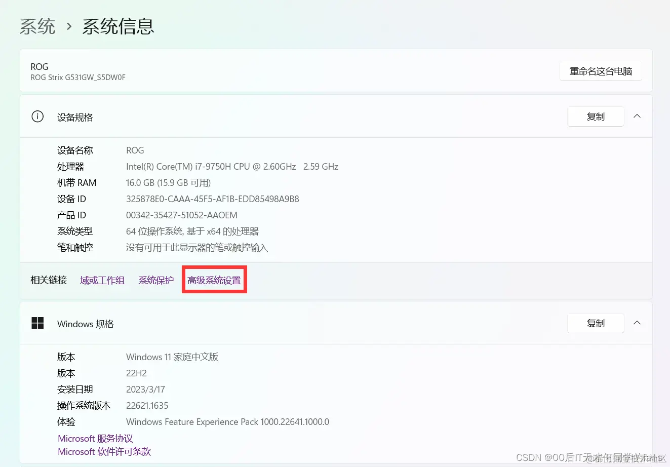
Task: Click the install date 2023/3/17
Action: tap(145, 390)
